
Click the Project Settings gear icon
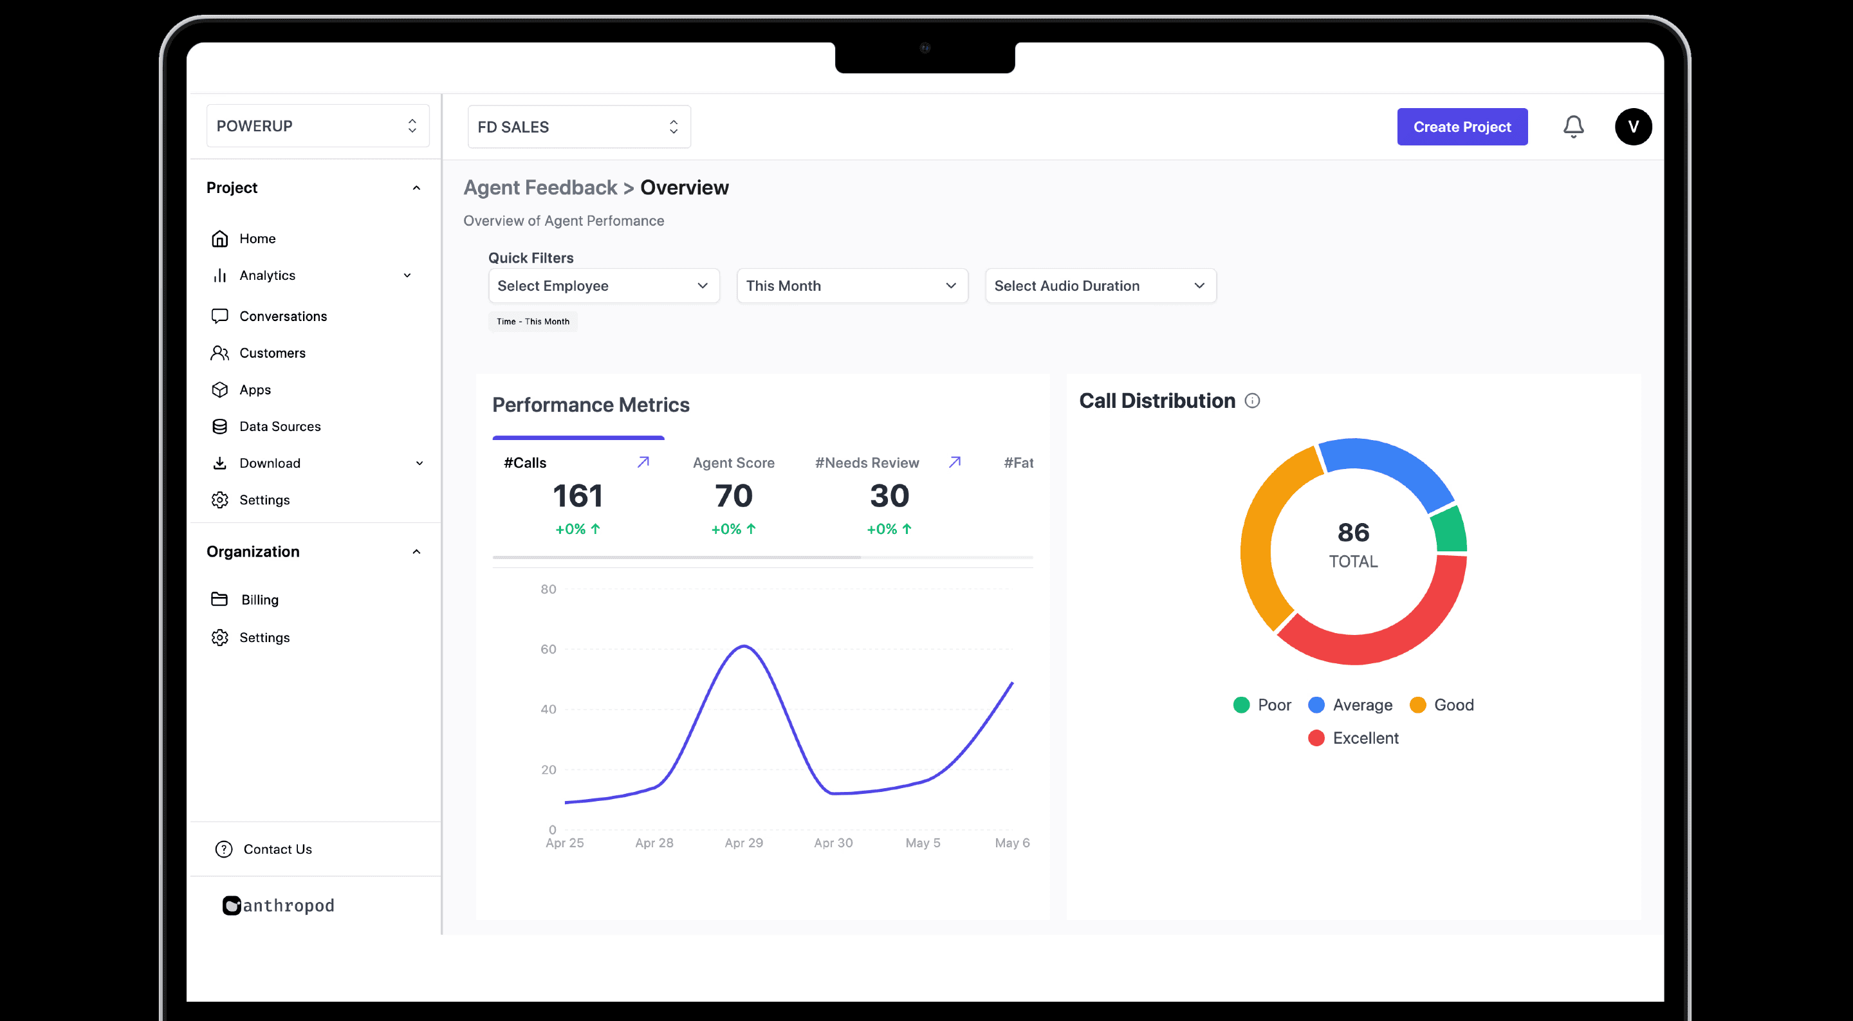point(219,499)
